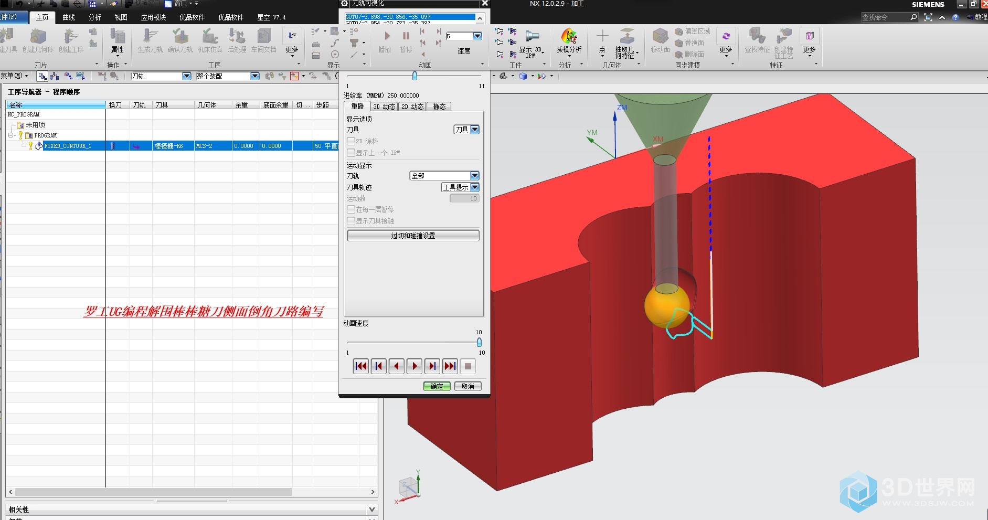Screen dimensions: 988x520
Task: Click the Machine Simulation (机床仿真) icon
Action: click(210, 37)
